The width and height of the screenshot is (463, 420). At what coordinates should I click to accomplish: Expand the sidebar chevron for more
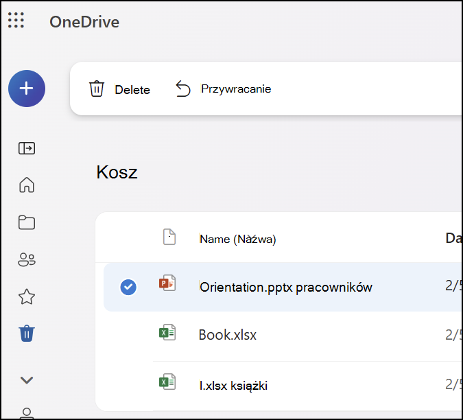[x=27, y=380]
